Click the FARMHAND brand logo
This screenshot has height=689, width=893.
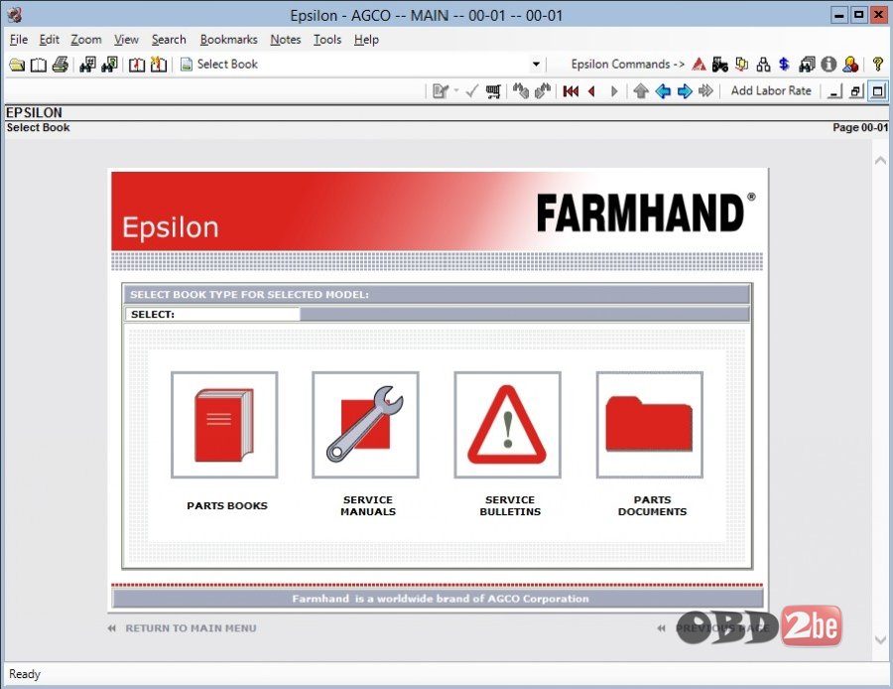click(645, 212)
